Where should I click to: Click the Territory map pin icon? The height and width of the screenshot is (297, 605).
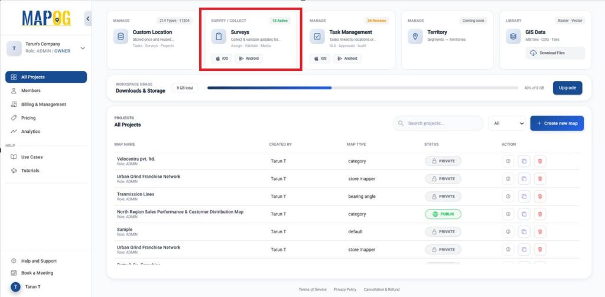click(x=415, y=37)
